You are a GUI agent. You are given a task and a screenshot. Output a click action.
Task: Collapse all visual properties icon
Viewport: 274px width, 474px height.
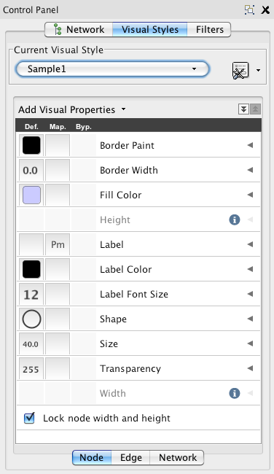(x=255, y=109)
